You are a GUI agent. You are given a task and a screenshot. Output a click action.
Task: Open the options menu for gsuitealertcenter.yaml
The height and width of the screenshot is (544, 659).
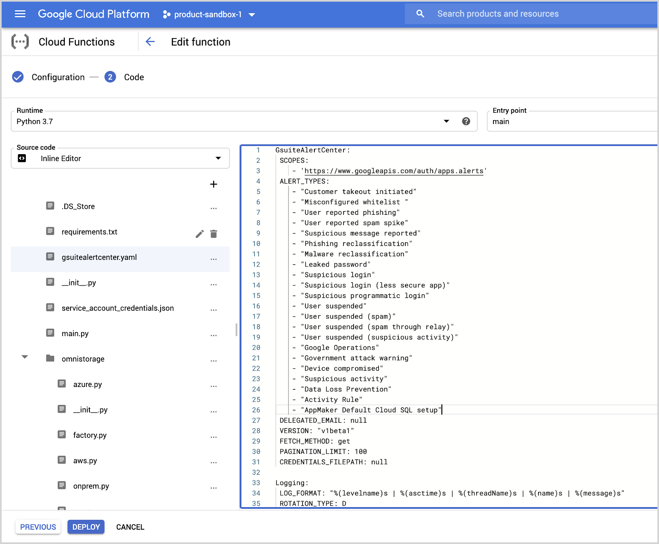[x=214, y=259]
